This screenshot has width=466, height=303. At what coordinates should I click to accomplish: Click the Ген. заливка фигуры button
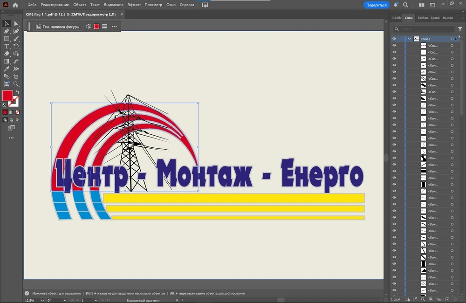tap(57, 27)
